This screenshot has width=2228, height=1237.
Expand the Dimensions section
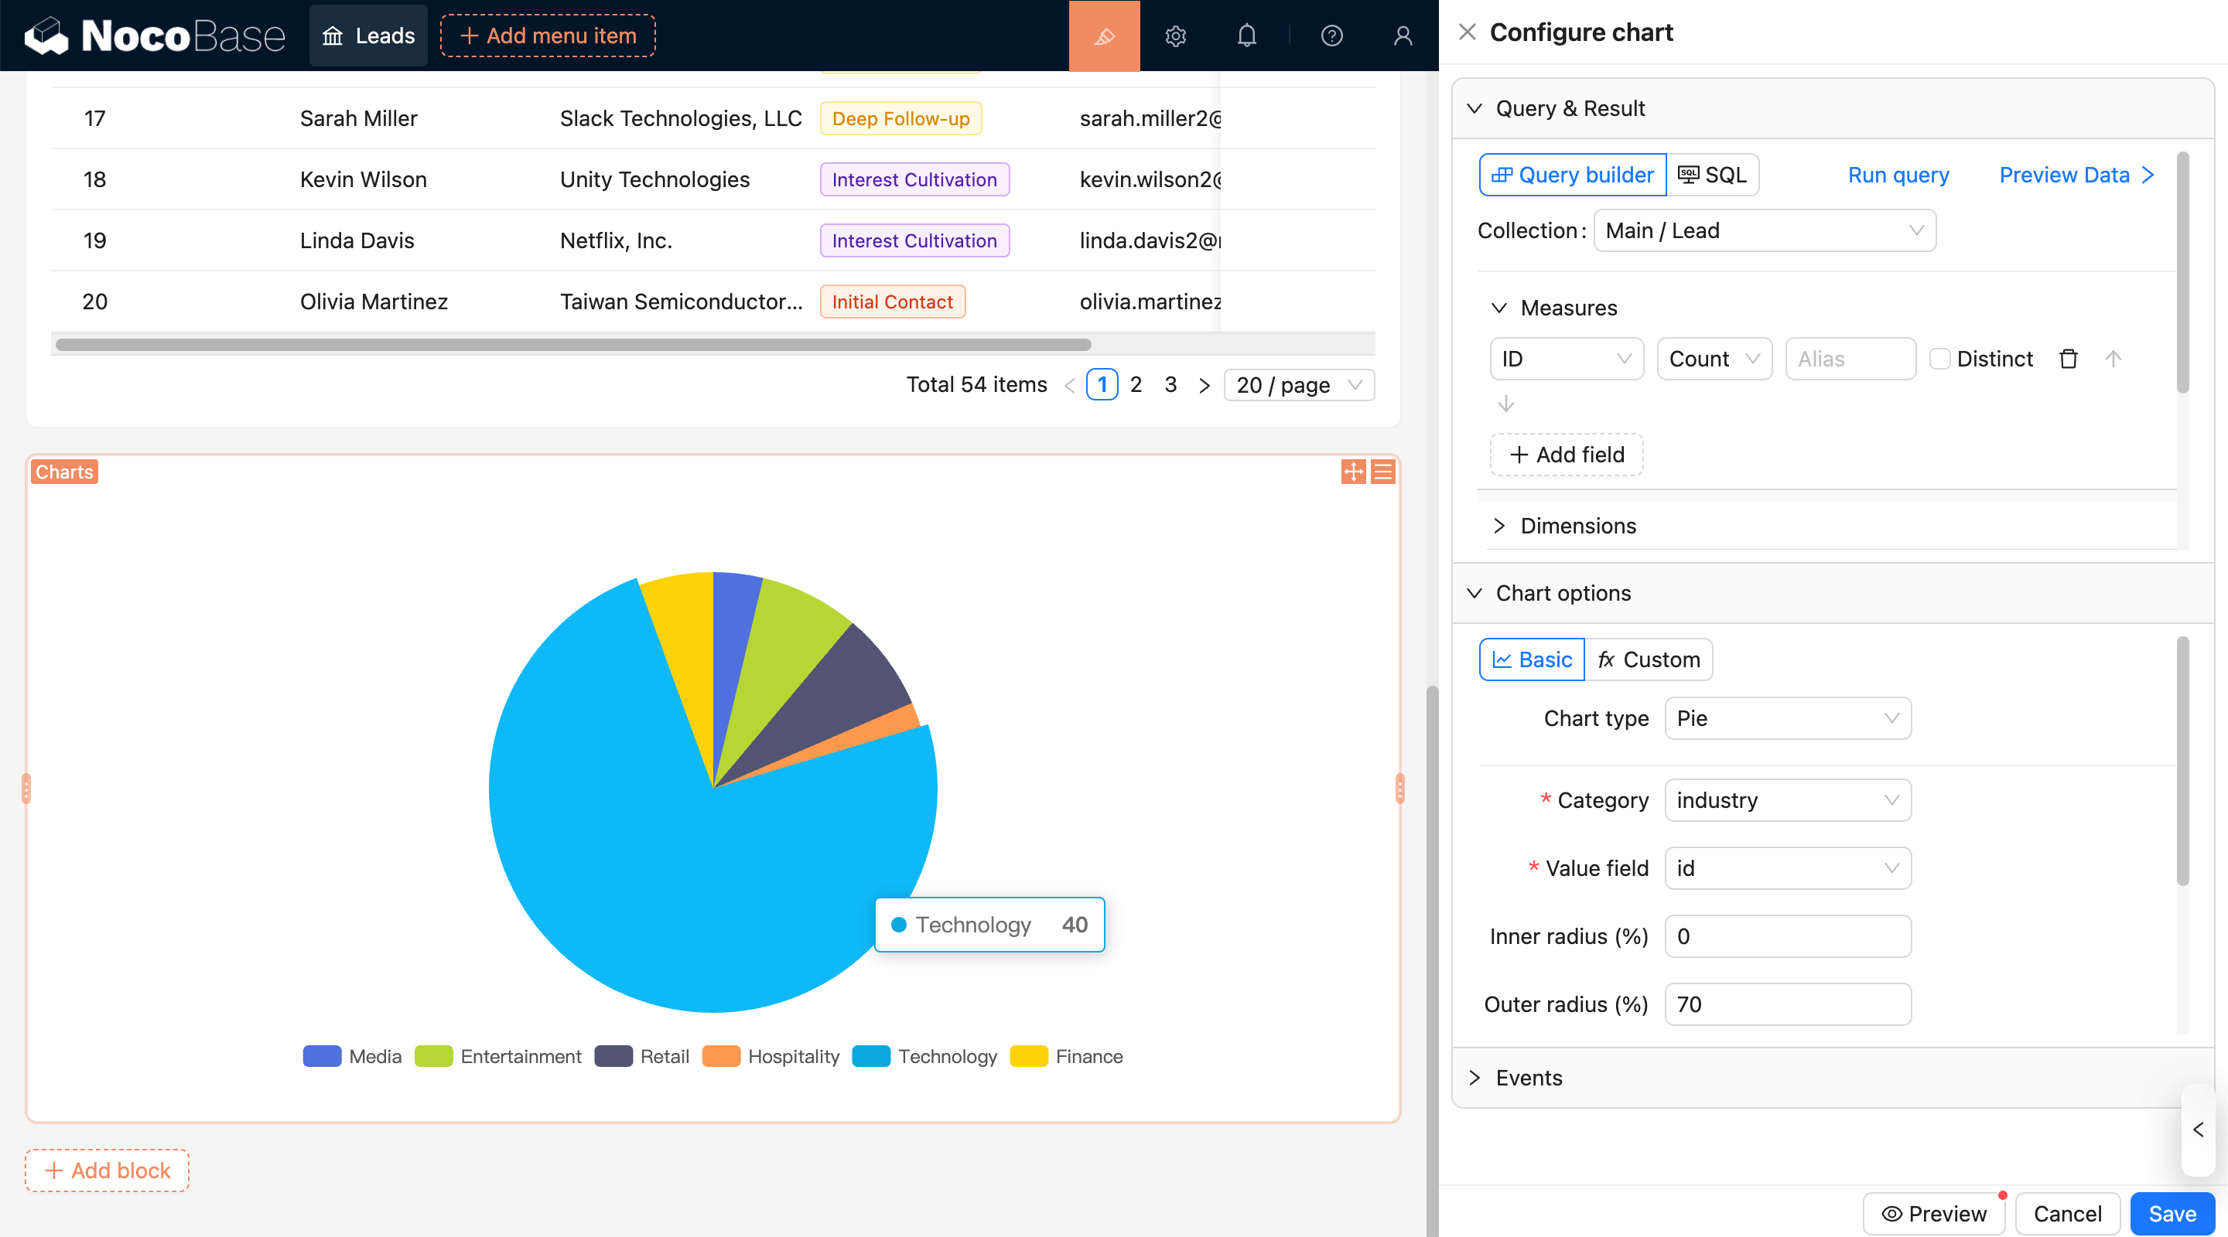[1577, 526]
